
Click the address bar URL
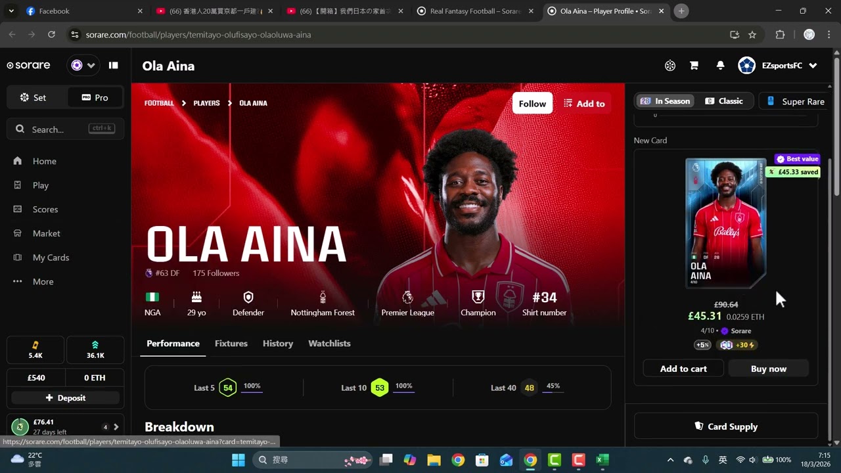[x=198, y=34]
